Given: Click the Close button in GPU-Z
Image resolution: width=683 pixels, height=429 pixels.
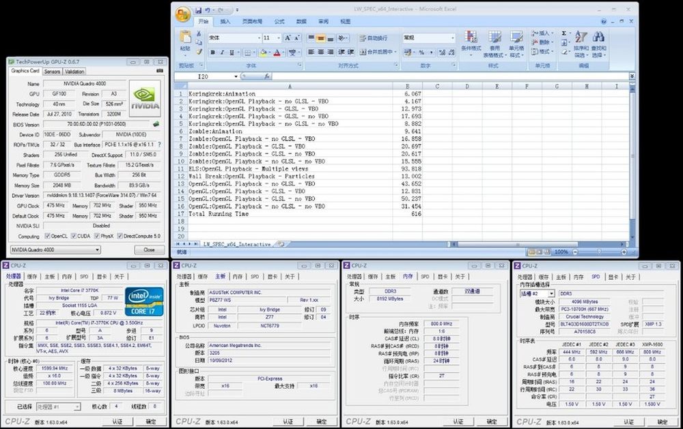Looking at the screenshot, I should coord(150,250).
